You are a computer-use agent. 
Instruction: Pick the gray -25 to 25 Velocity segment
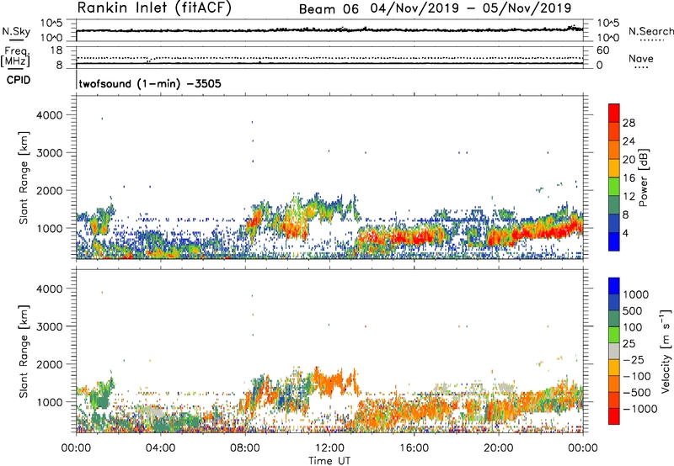(x=614, y=352)
